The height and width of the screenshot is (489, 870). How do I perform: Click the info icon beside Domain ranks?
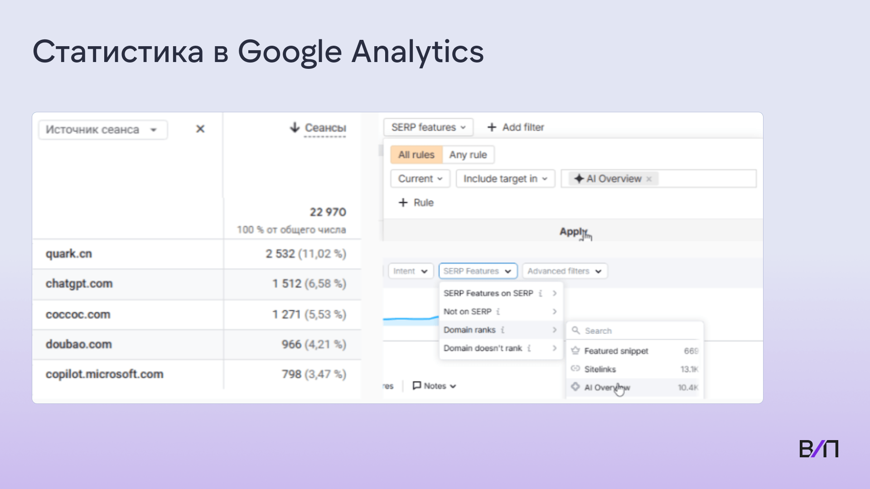(x=503, y=330)
